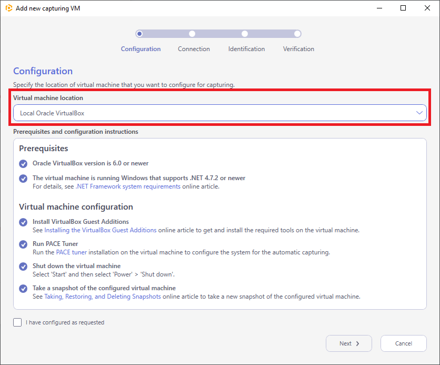Select the Configuration step label
Image resolution: width=440 pixels, height=365 pixels.
pos(141,49)
